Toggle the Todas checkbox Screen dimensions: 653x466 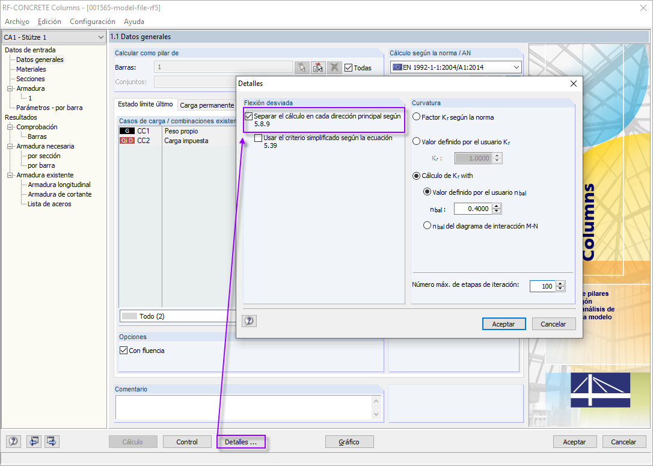point(349,67)
